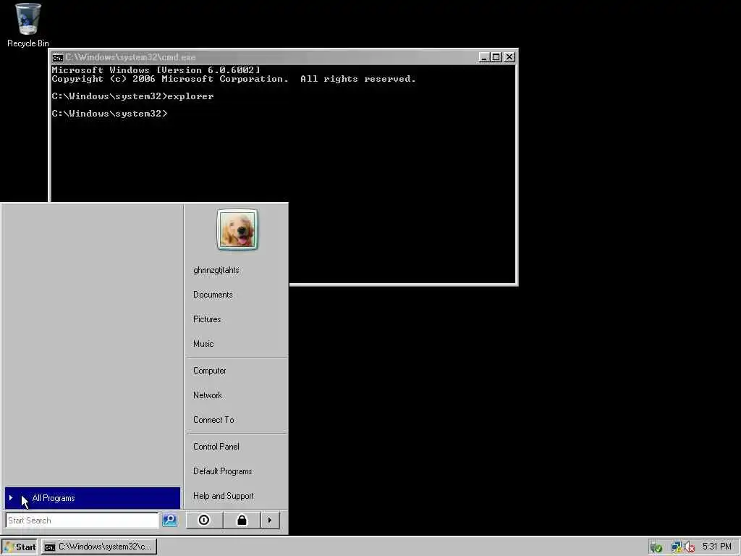Open Control Panel from Start menu
741x556 pixels.
coord(216,447)
